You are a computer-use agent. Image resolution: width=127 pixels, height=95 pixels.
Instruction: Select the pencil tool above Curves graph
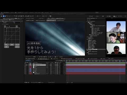click(x=19, y=26)
